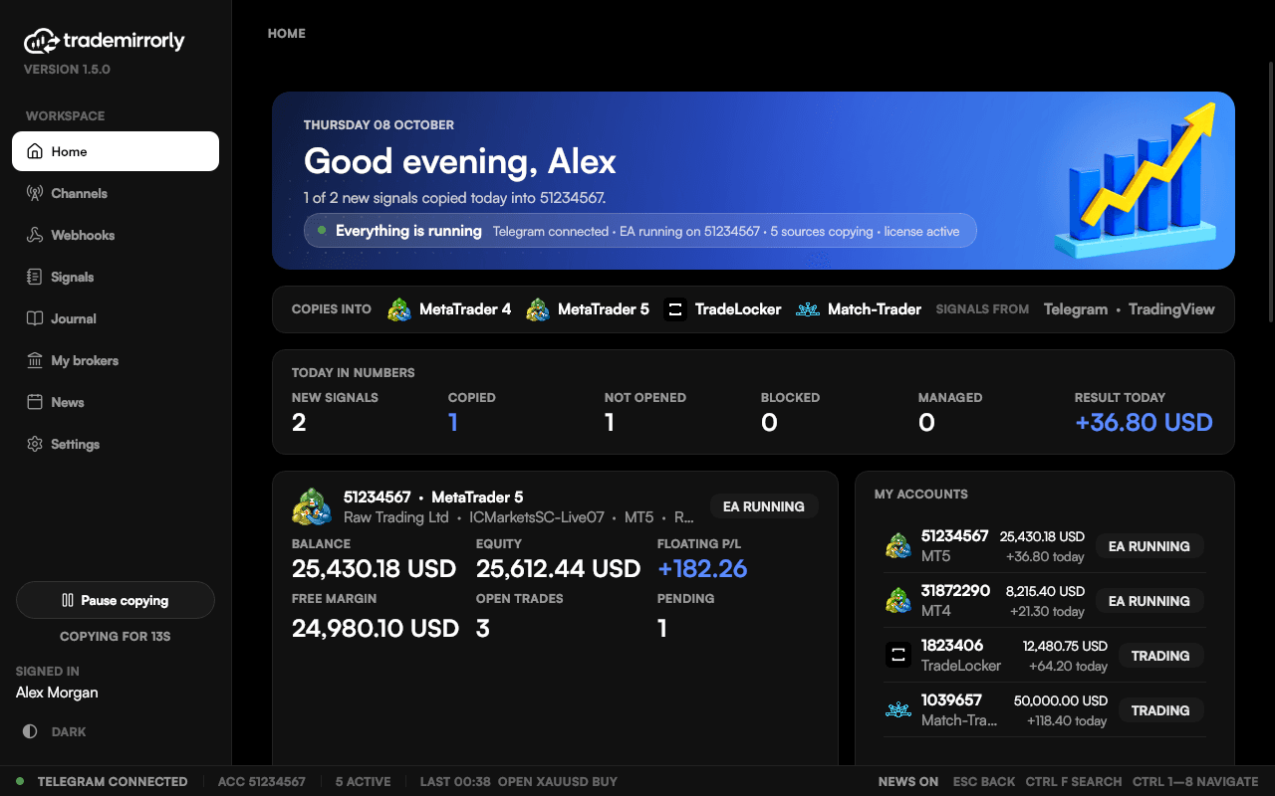The height and width of the screenshot is (796, 1275).
Task: Click the Copied count value 1
Action: 453,422
